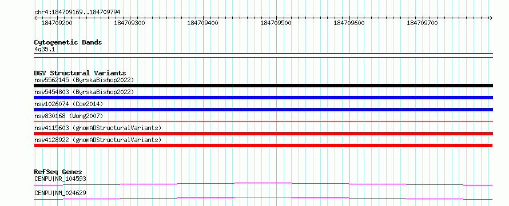Open the CENPU|NM_024629 gene label
This screenshot has height=206, width=509.
pyautogui.click(x=60, y=193)
